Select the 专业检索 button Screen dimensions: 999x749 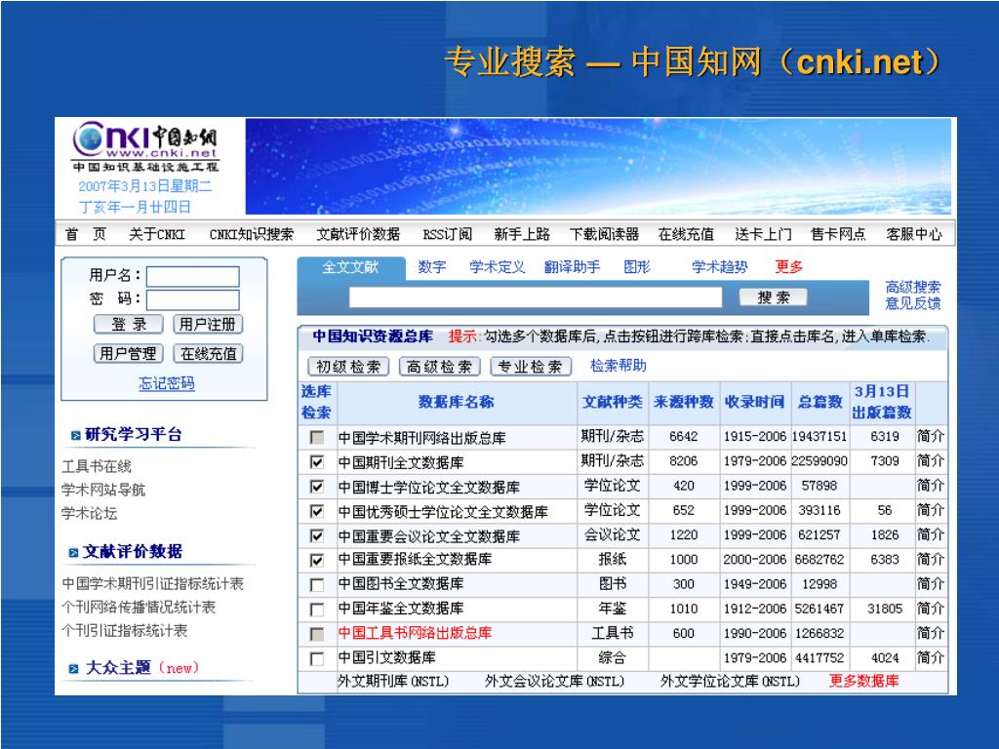pyautogui.click(x=531, y=367)
